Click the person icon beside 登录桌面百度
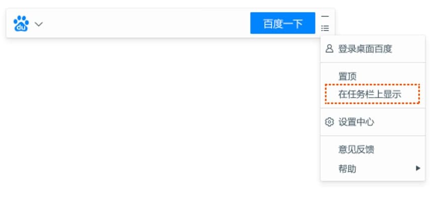The height and width of the screenshot is (208, 438). (x=330, y=49)
